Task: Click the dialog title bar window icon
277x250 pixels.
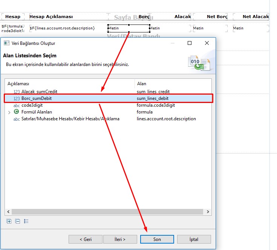Action: click(6, 43)
